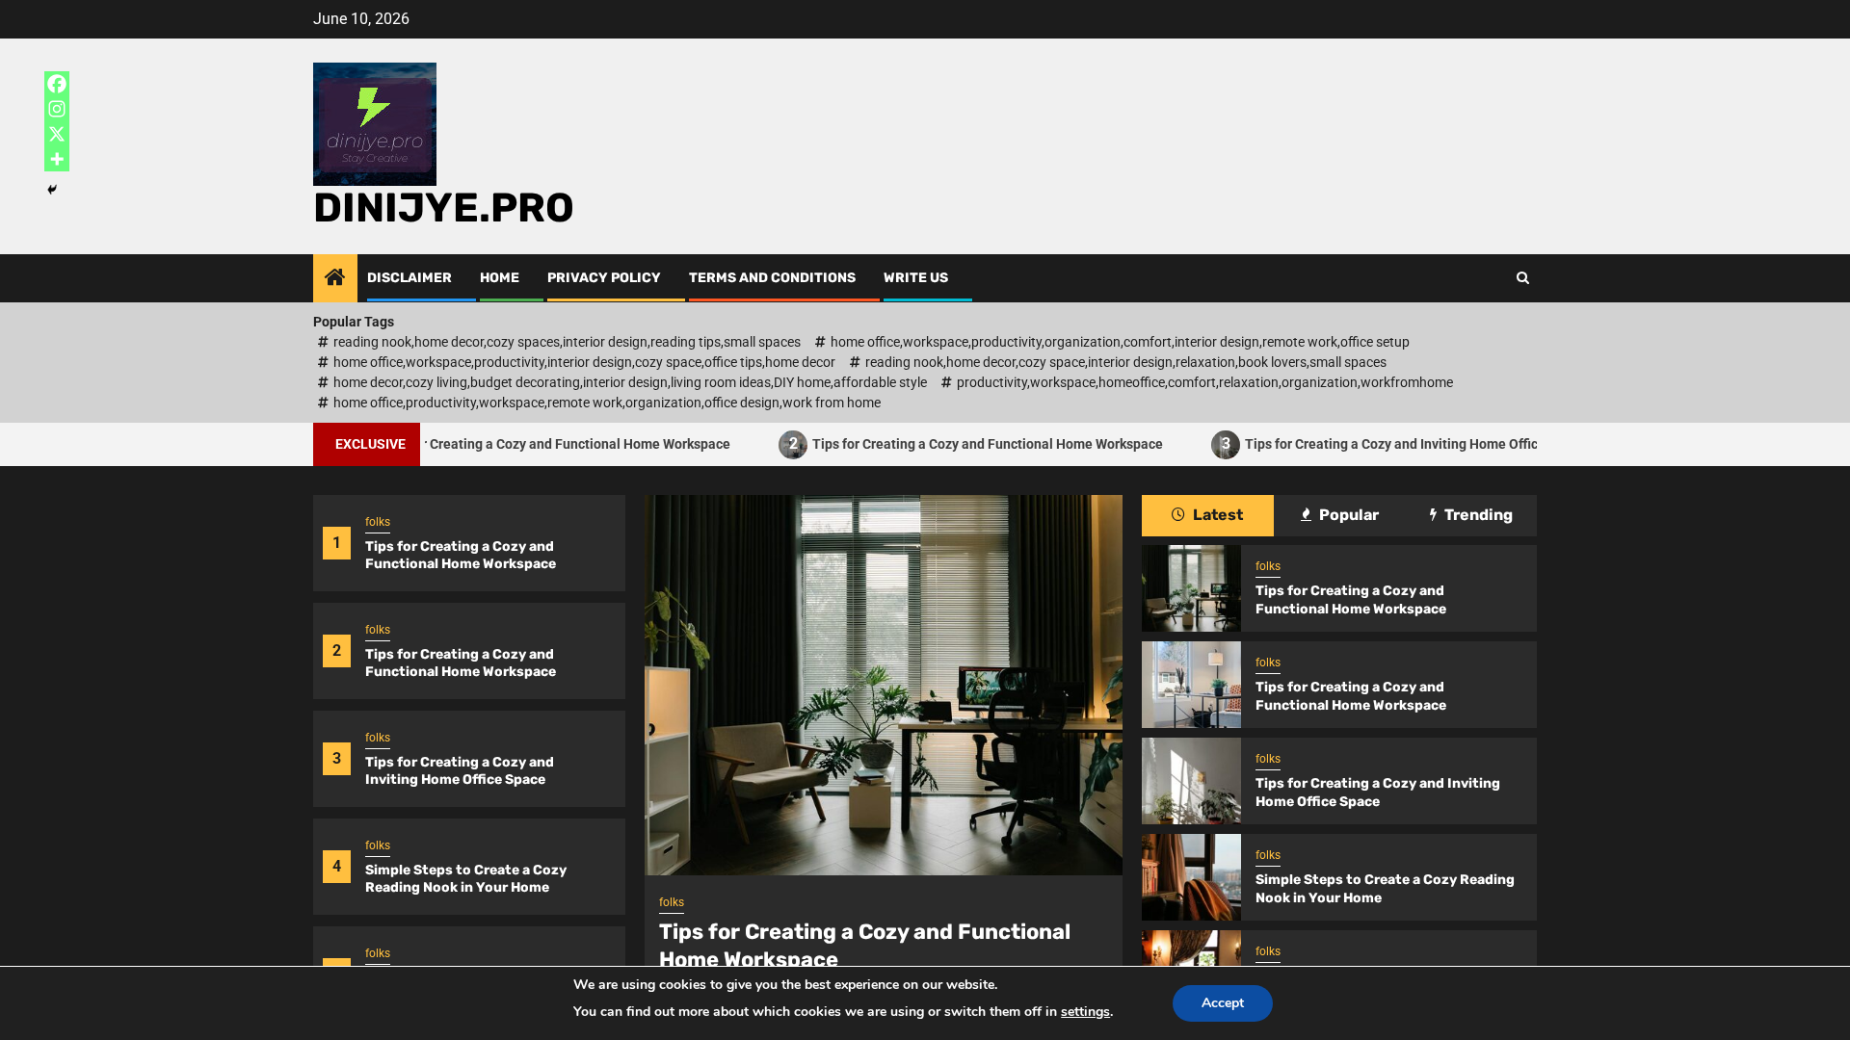Click the DINIJYE.PRO site title
This screenshot has height=1040, width=1850.
pyautogui.click(x=443, y=208)
